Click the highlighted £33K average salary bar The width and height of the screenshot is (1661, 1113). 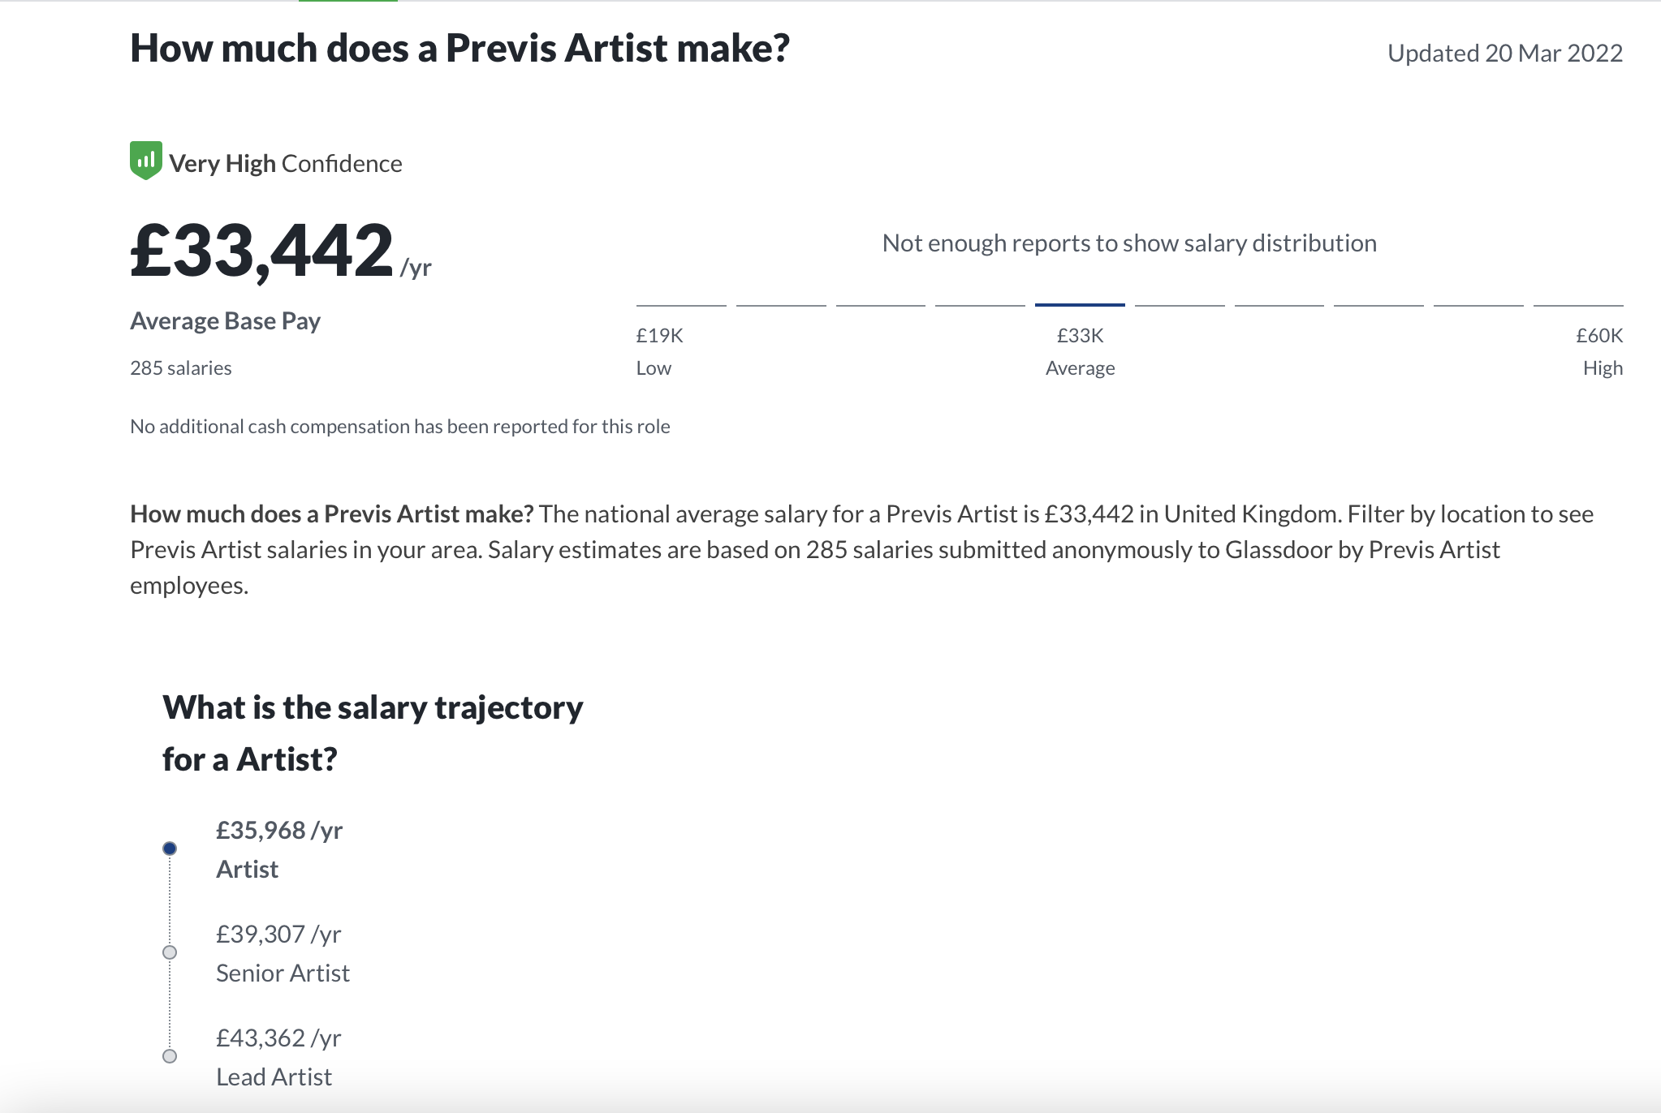(1080, 305)
